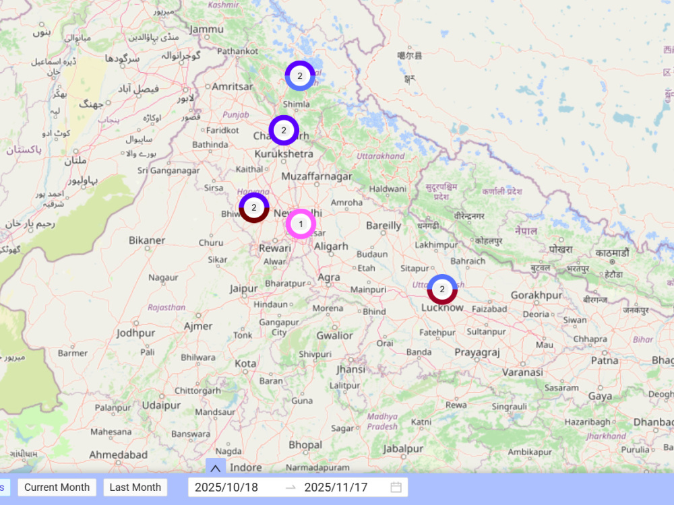Click the Muzaffarnagar city label
This screenshot has width=674, height=505.
coord(317,176)
